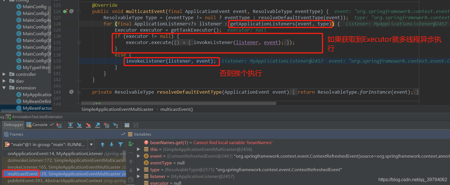The height and width of the screenshot is (185, 450).
Task: Expand the controller folder
Action: click(x=4, y=74)
